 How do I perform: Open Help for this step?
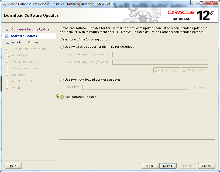tap(13, 166)
